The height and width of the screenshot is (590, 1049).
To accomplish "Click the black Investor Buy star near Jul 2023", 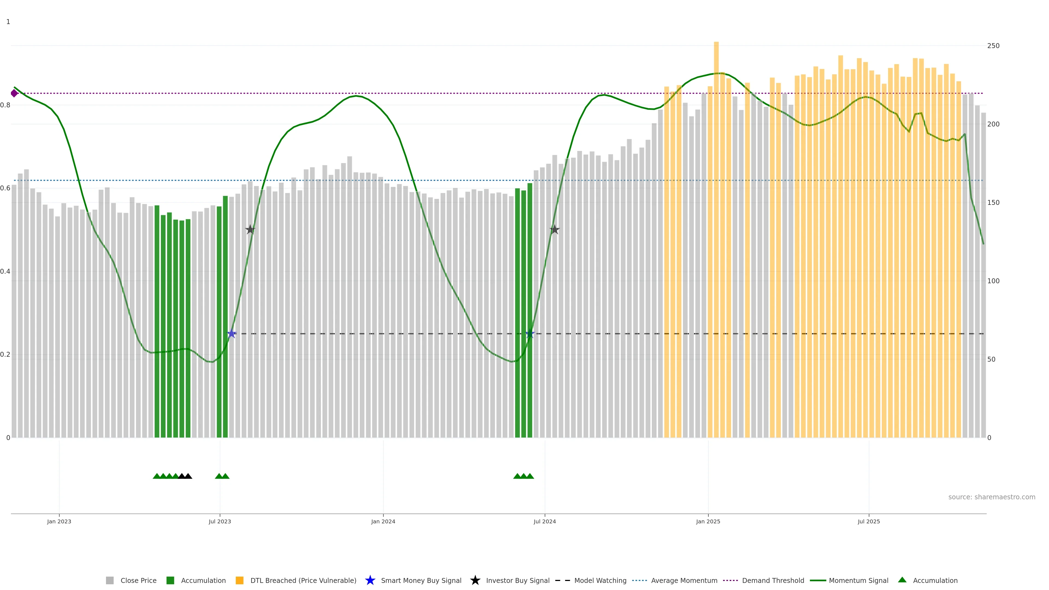I will tap(250, 230).
